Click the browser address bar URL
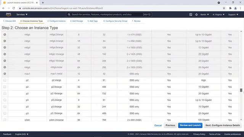This screenshot has width=244, height=137. tap(63, 8)
